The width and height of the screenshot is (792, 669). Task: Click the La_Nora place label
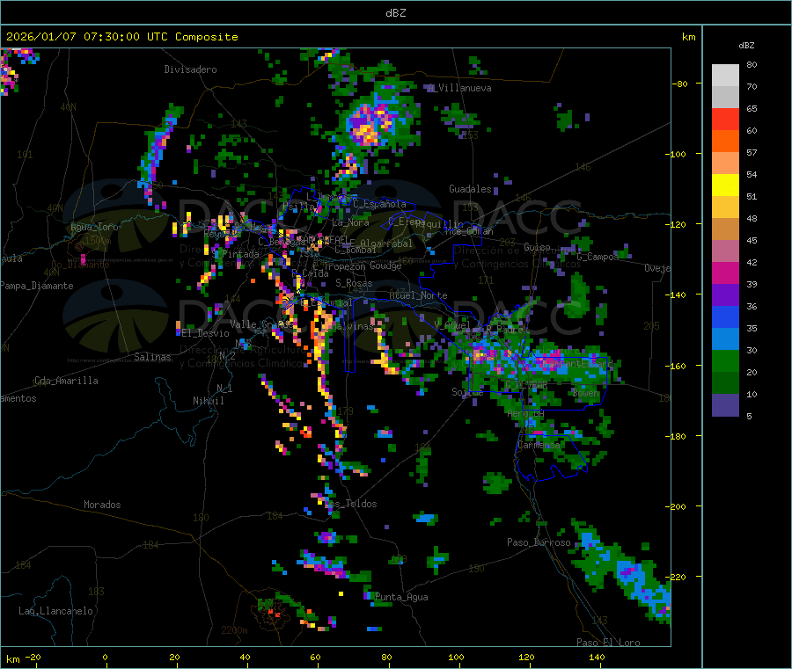[350, 222]
